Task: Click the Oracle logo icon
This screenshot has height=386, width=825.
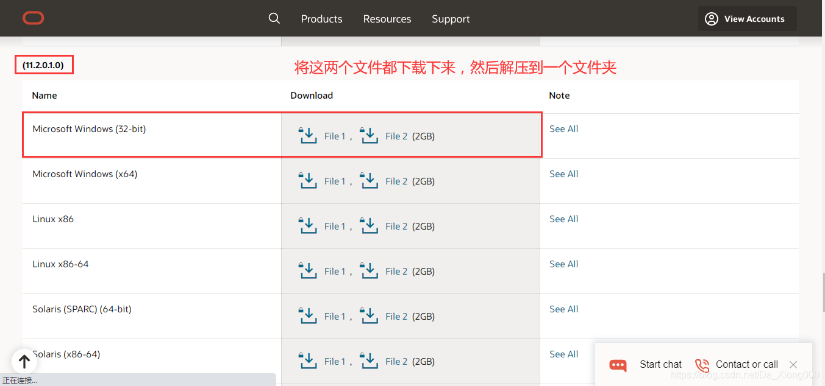Action: tap(34, 18)
